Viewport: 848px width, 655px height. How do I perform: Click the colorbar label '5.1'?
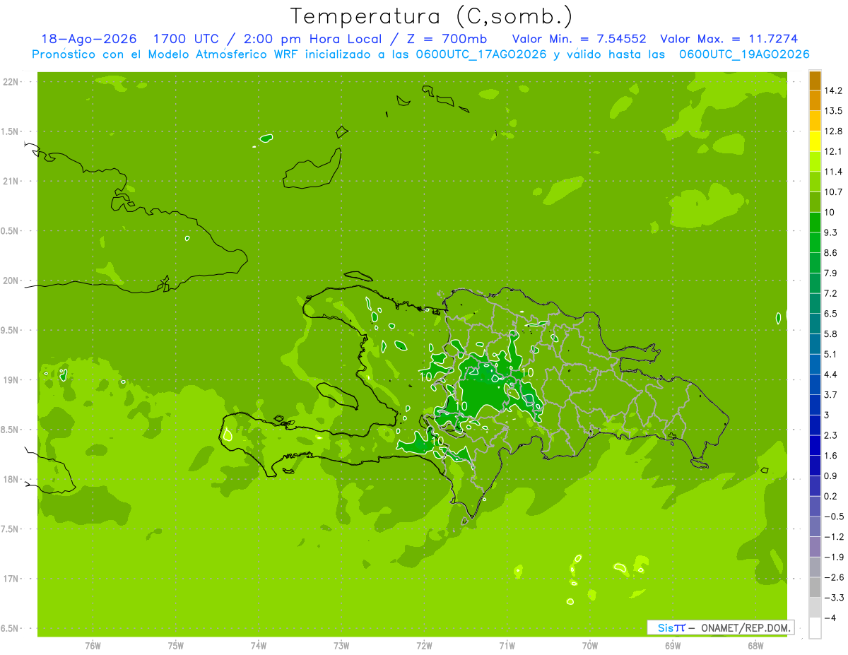pyautogui.click(x=831, y=354)
